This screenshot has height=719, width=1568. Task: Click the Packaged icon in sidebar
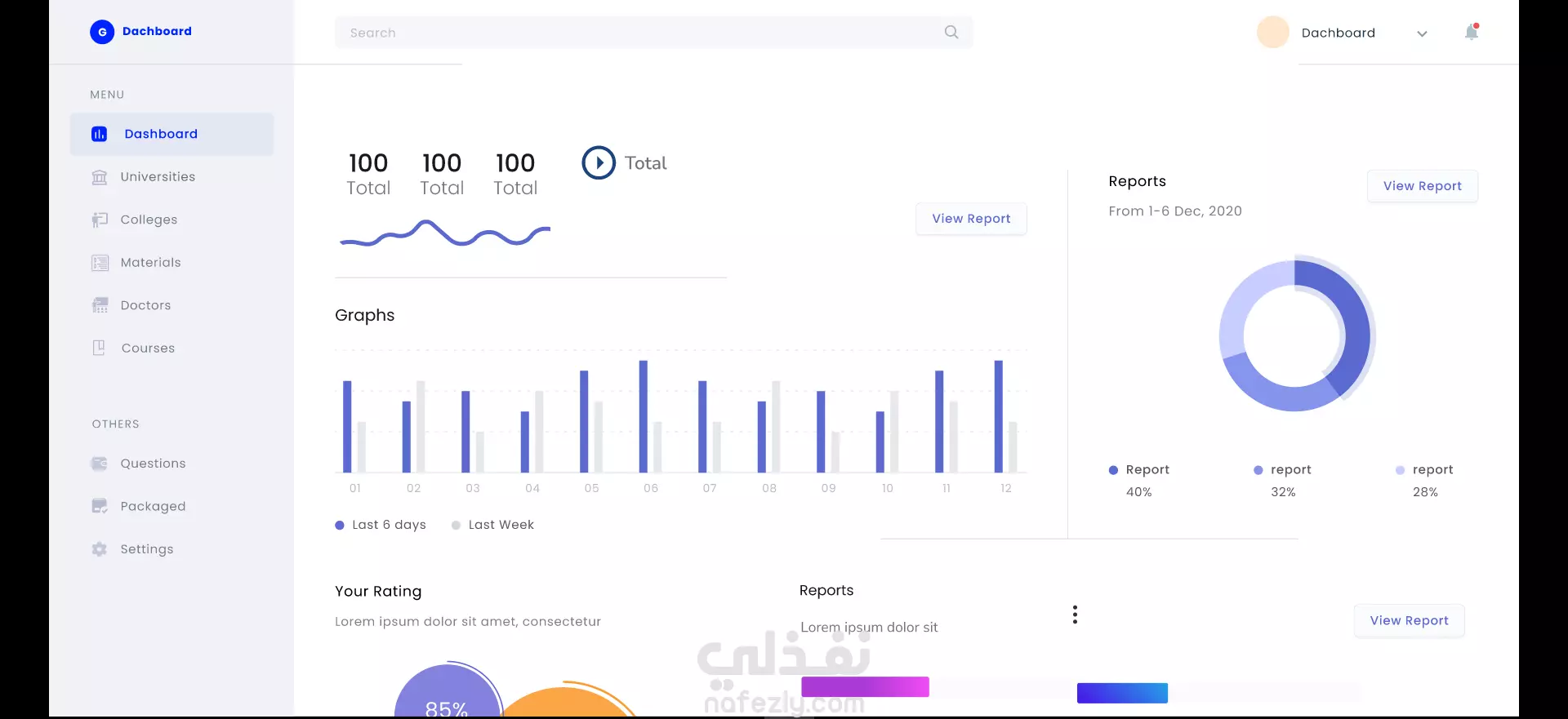coord(100,506)
